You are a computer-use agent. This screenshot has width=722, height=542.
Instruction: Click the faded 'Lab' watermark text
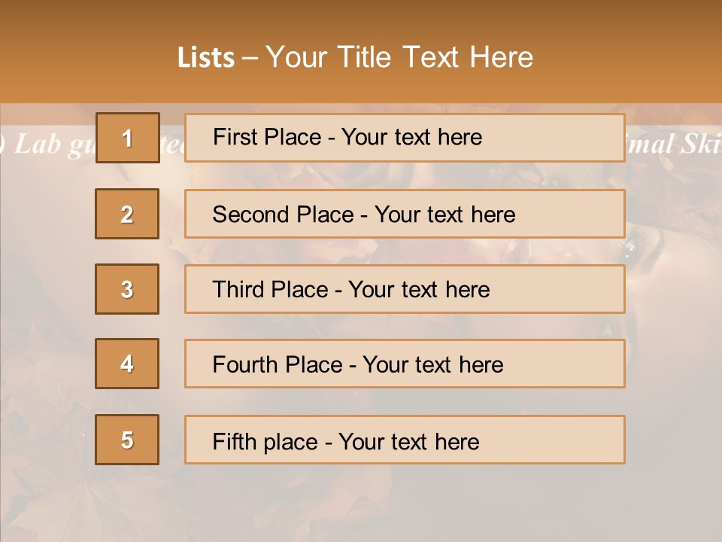(36, 145)
